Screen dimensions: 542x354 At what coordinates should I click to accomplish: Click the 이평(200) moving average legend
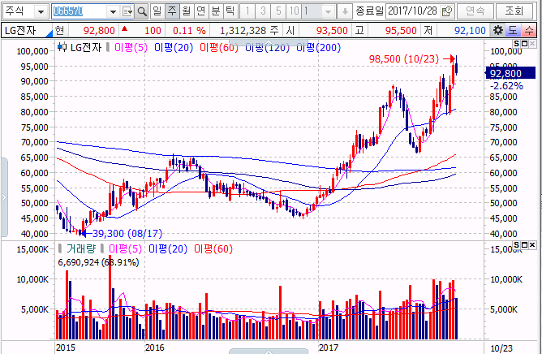pyautogui.click(x=318, y=47)
